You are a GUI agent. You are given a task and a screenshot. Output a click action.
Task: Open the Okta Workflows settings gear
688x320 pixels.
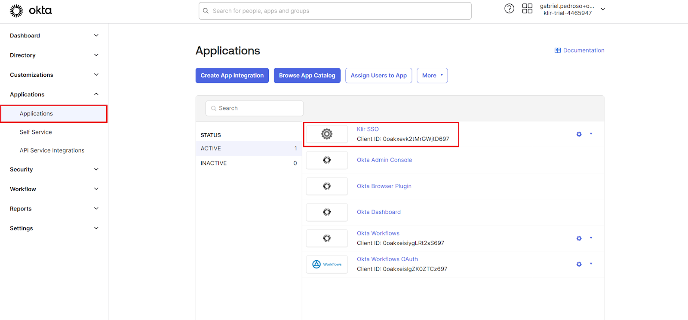[x=579, y=238]
